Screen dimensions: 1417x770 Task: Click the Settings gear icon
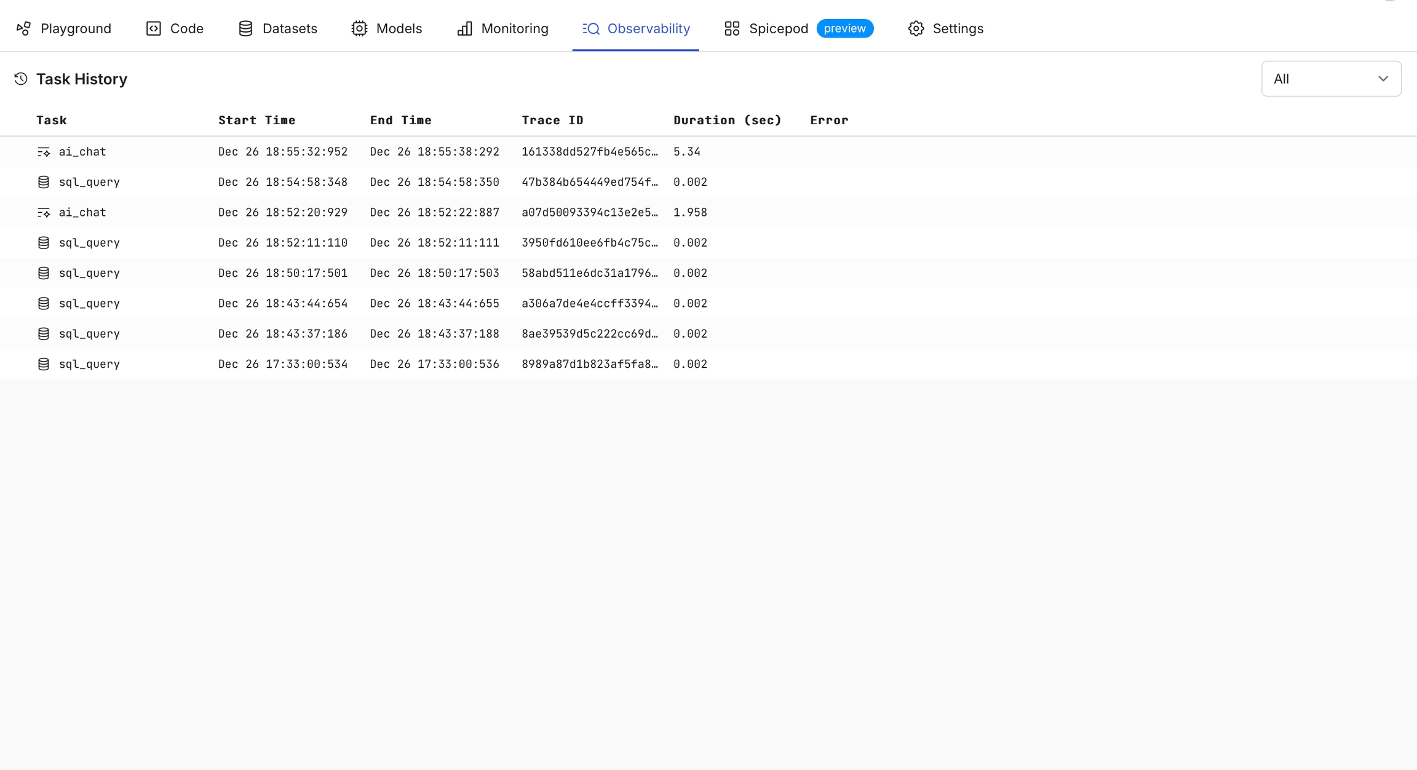coord(916,29)
